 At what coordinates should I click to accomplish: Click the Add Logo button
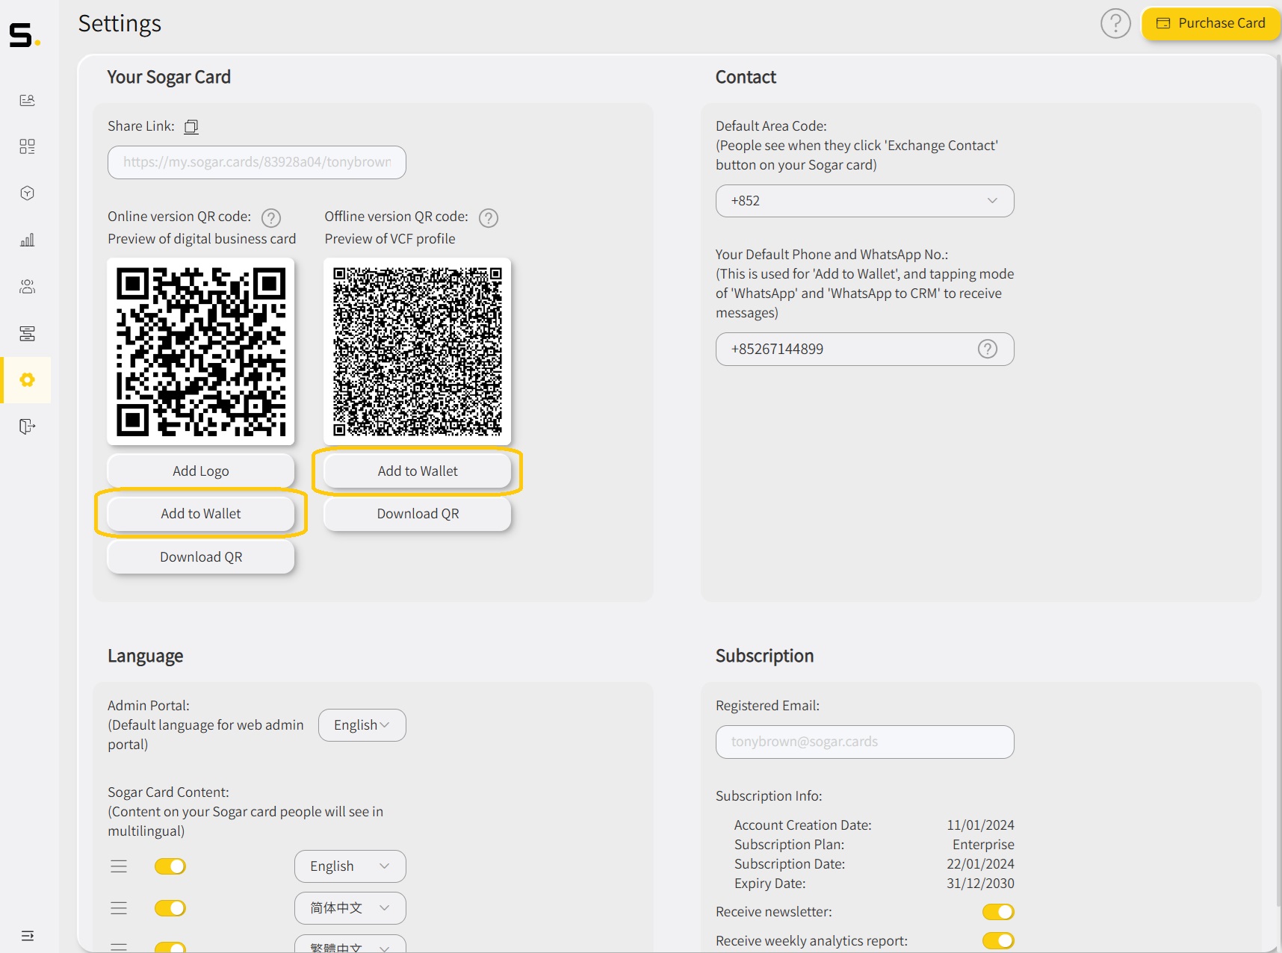201,471
